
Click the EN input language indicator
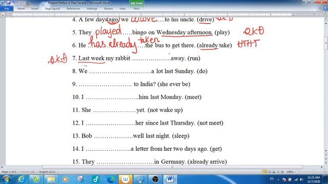[272, 179]
